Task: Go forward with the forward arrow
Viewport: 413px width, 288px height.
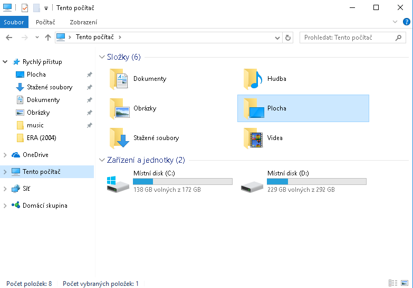Action: (24, 38)
